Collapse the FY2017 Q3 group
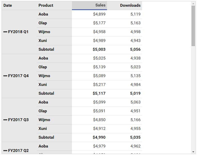 point(5,120)
